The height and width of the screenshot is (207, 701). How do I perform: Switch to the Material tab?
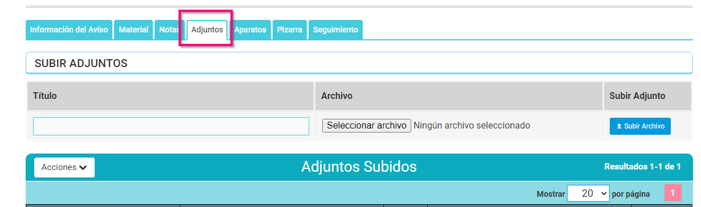click(x=133, y=30)
